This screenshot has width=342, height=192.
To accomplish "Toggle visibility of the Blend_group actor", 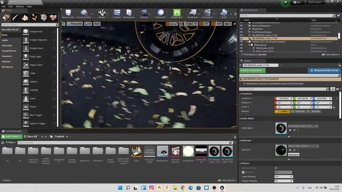I will coord(242,45).
